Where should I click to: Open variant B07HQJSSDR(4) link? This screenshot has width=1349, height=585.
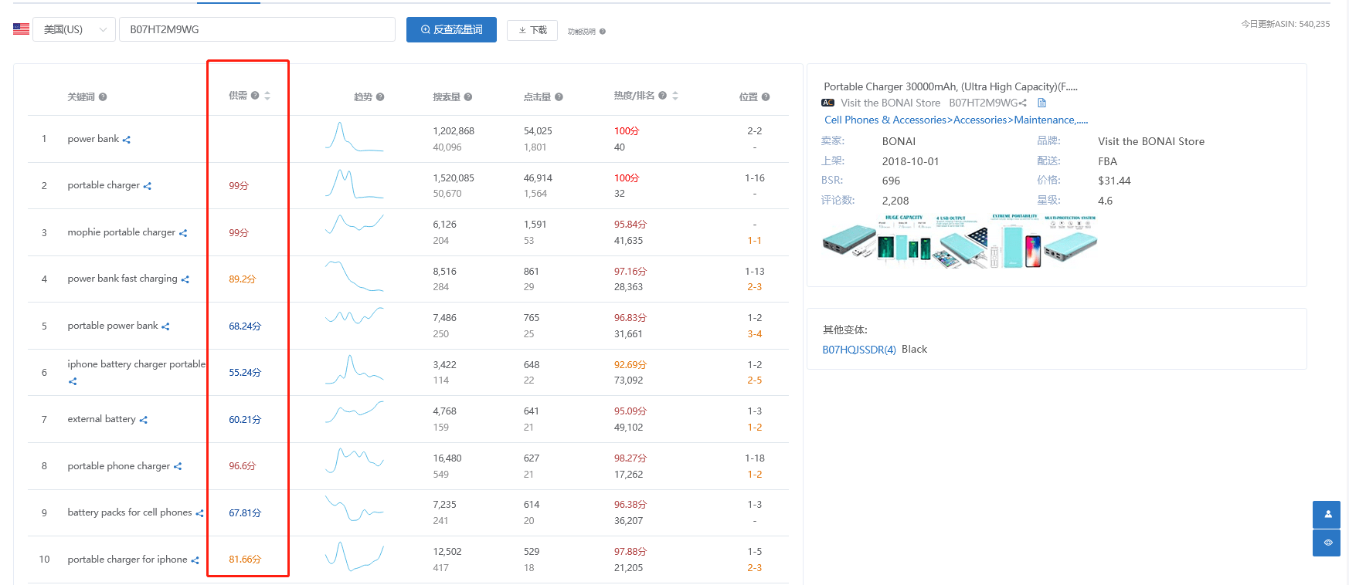pos(859,350)
